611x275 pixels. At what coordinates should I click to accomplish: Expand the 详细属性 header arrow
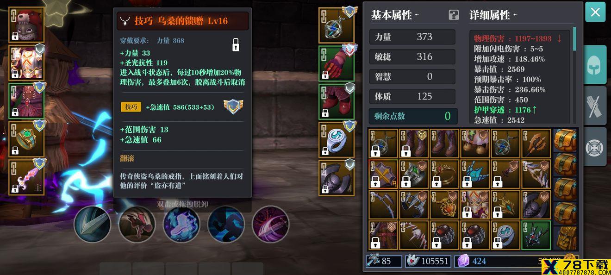[515, 15]
